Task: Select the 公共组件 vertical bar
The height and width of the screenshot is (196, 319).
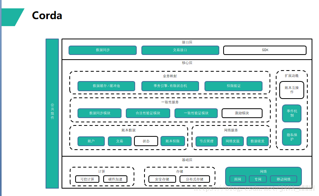Action: pyautogui.click(x=52, y=113)
